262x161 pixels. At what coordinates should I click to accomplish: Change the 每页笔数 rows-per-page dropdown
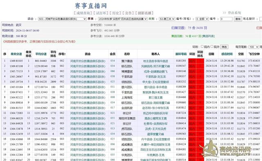tap(254, 47)
